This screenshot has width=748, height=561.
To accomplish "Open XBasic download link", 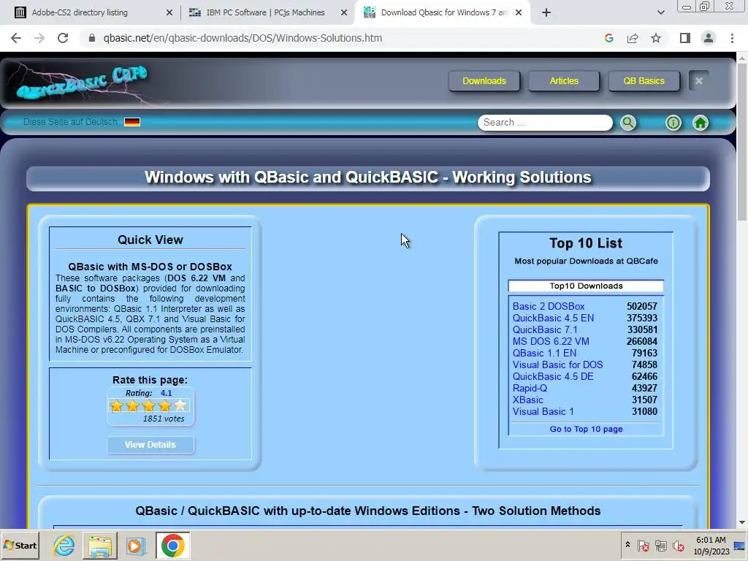I will (x=527, y=400).
